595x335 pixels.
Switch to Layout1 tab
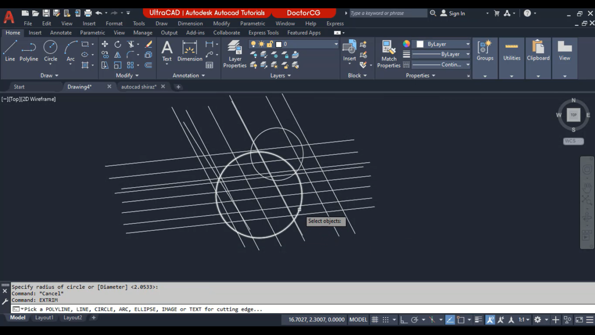coord(44,318)
